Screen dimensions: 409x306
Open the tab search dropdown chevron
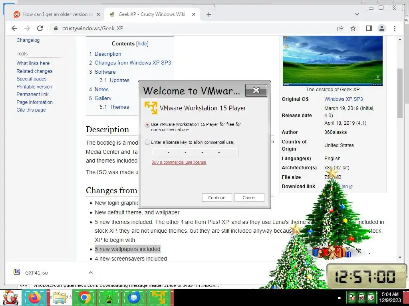pos(357,14)
